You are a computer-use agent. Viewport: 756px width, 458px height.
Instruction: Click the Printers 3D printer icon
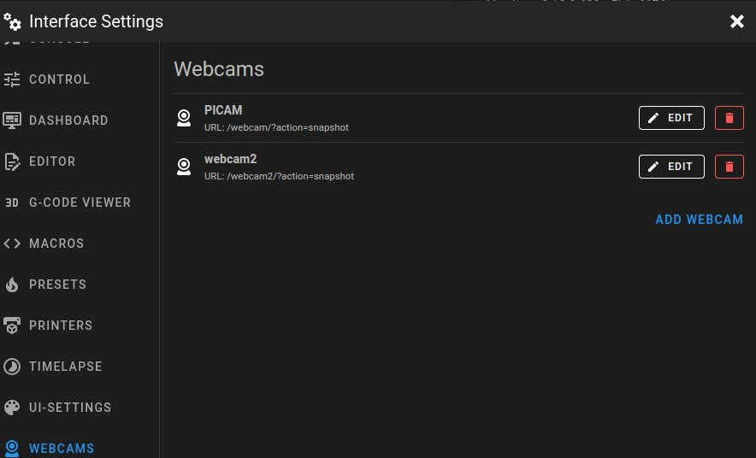[x=12, y=326]
